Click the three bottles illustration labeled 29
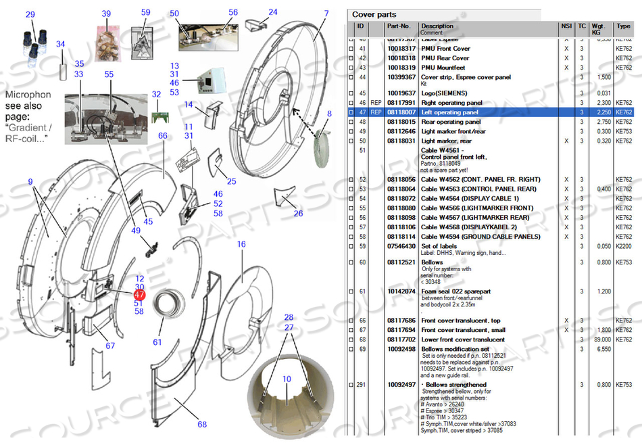642x447 pixels. (31, 43)
